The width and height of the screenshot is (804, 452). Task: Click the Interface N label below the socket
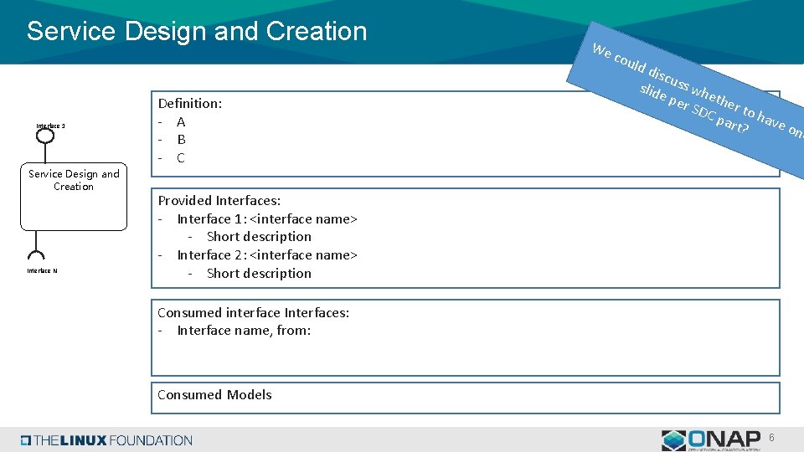tap(42, 270)
